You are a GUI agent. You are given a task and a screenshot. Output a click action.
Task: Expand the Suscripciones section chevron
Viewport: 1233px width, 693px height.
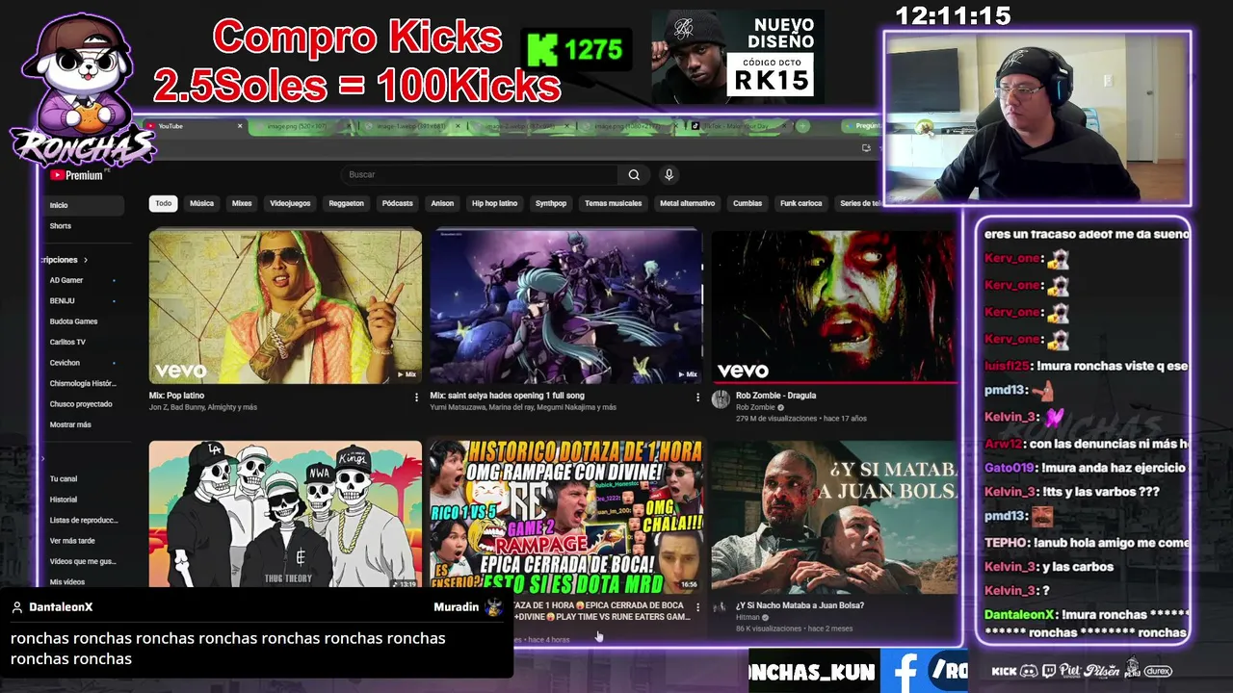(86, 260)
